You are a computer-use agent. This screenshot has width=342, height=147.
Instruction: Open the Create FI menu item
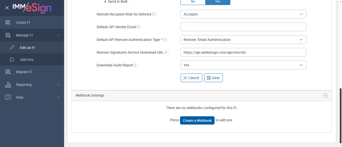tap(23, 22)
